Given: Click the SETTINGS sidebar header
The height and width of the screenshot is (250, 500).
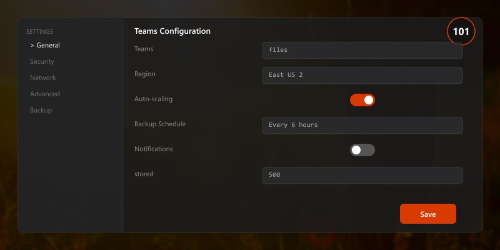Looking at the screenshot, I should point(39,32).
